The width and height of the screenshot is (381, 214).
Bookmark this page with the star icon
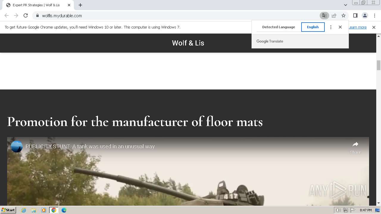[343, 15]
